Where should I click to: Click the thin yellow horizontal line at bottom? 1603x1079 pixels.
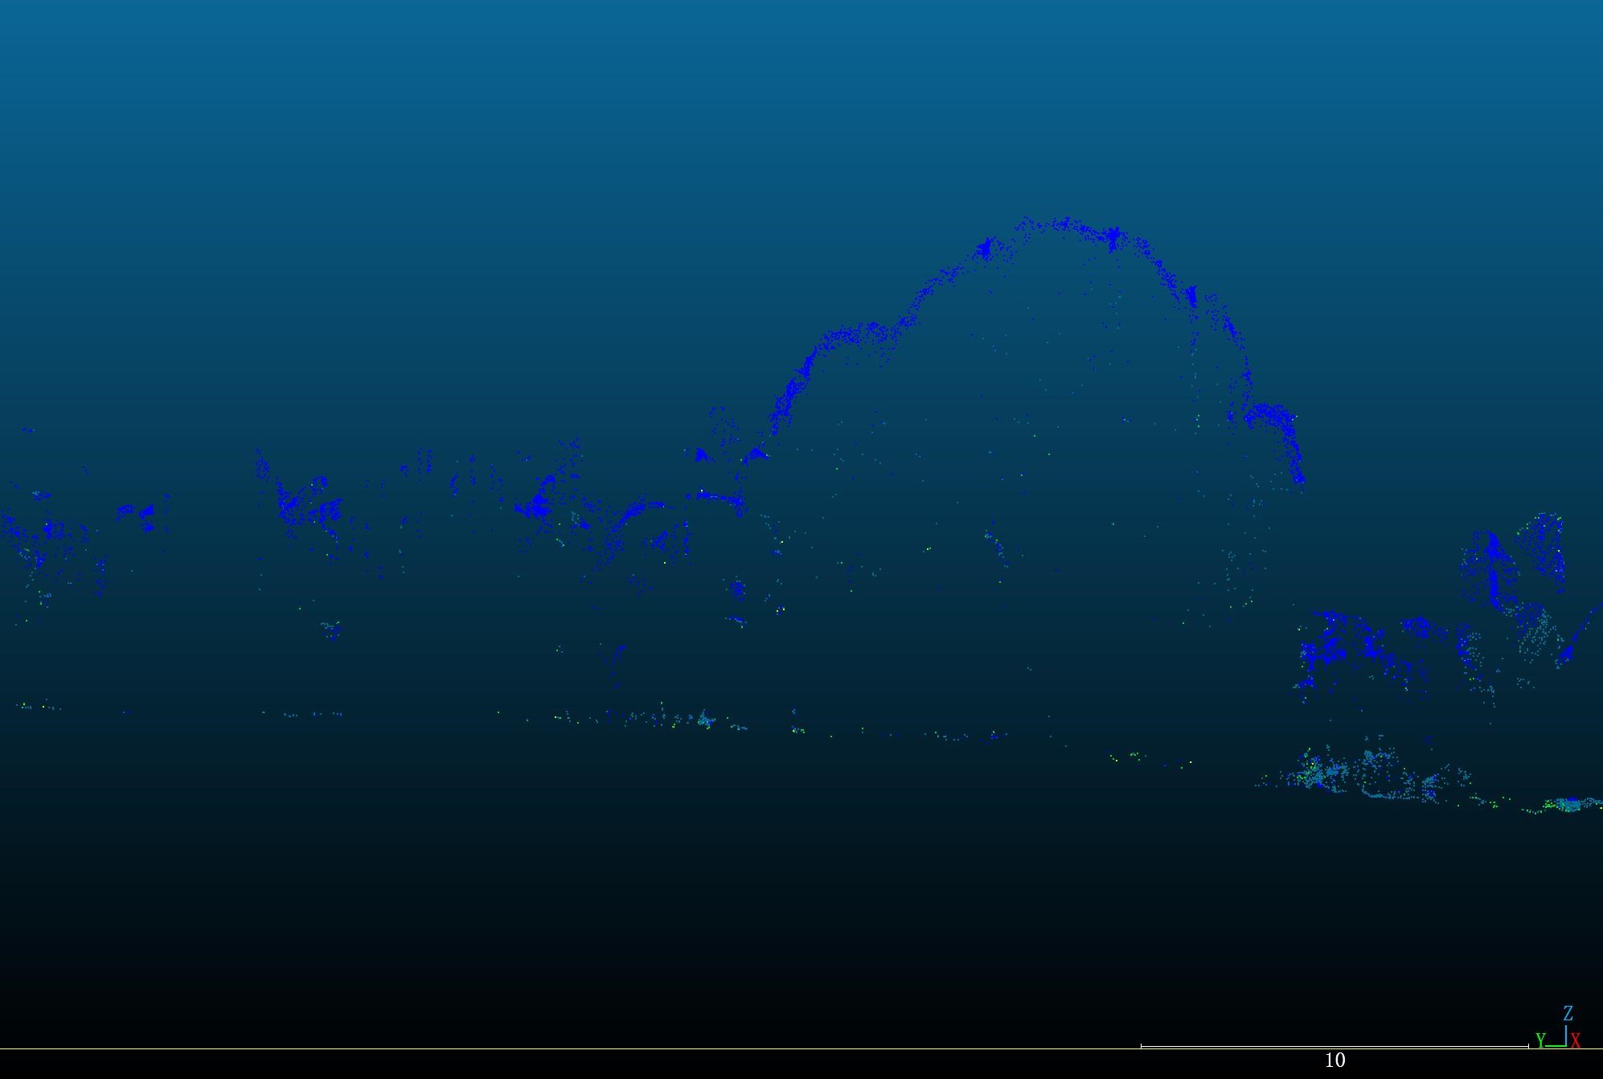coord(563,1048)
